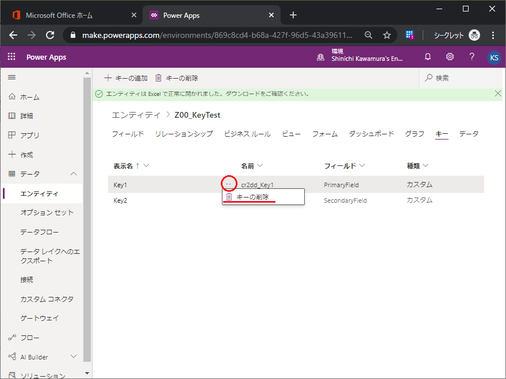Collapse the left navigation hamburger menu
Image resolution: width=506 pixels, height=379 pixels.
point(12,78)
